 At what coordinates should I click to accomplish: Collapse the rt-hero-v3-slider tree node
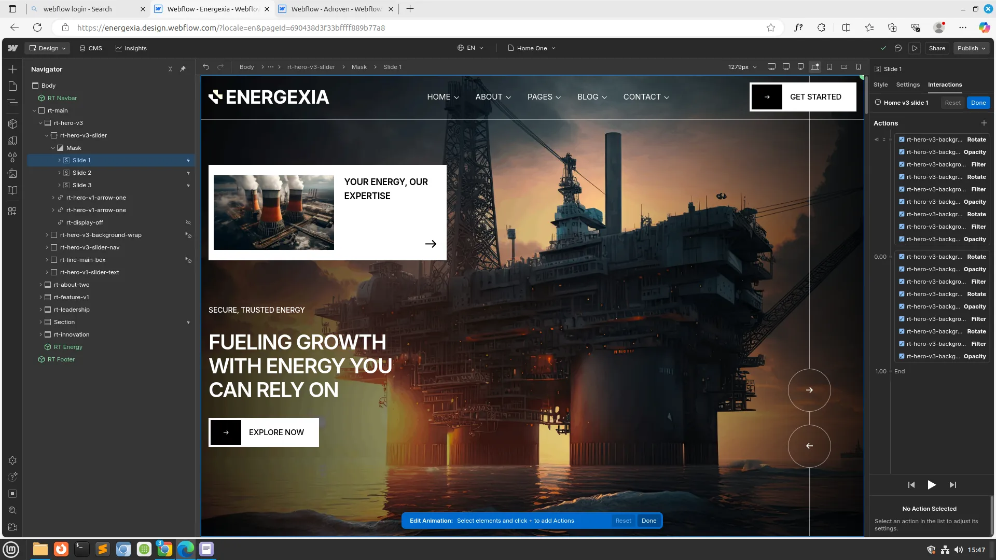(x=47, y=135)
